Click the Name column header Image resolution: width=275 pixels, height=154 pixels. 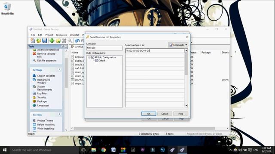click(x=75, y=53)
